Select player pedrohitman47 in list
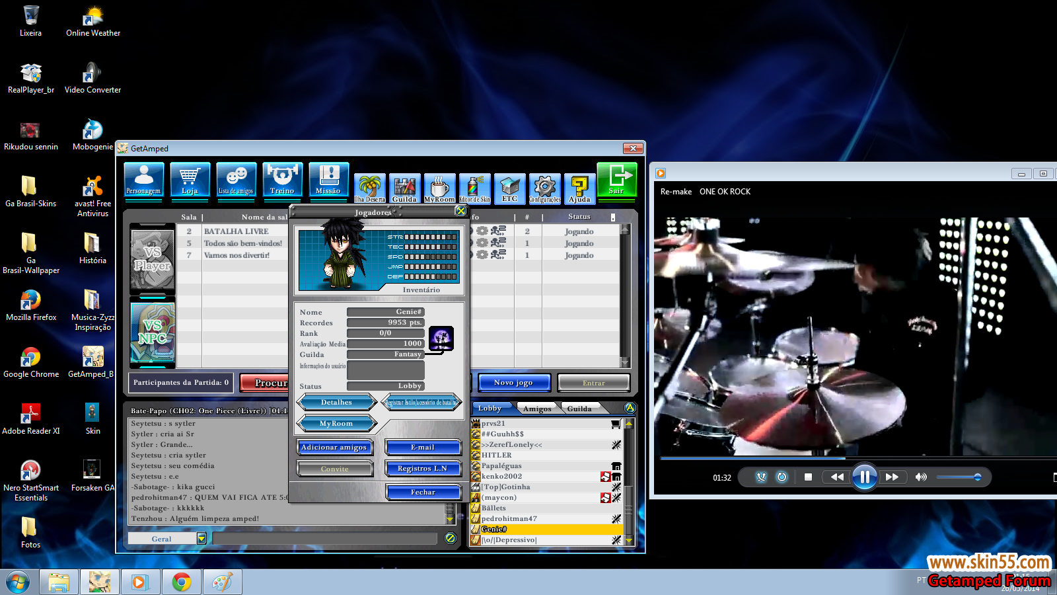Image resolution: width=1057 pixels, height=595 pixels. pos(547,518)
